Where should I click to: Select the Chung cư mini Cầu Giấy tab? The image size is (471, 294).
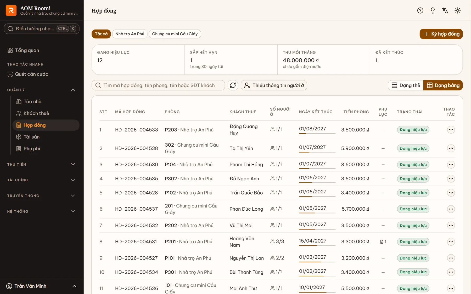pos(175,34)
